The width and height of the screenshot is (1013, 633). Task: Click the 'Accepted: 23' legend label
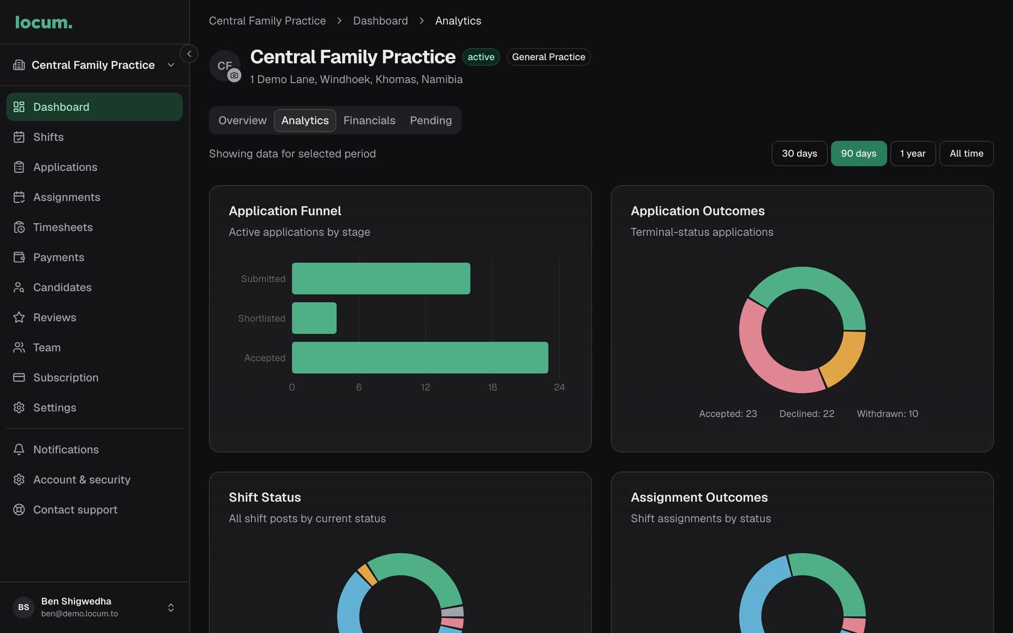(728, 414)
